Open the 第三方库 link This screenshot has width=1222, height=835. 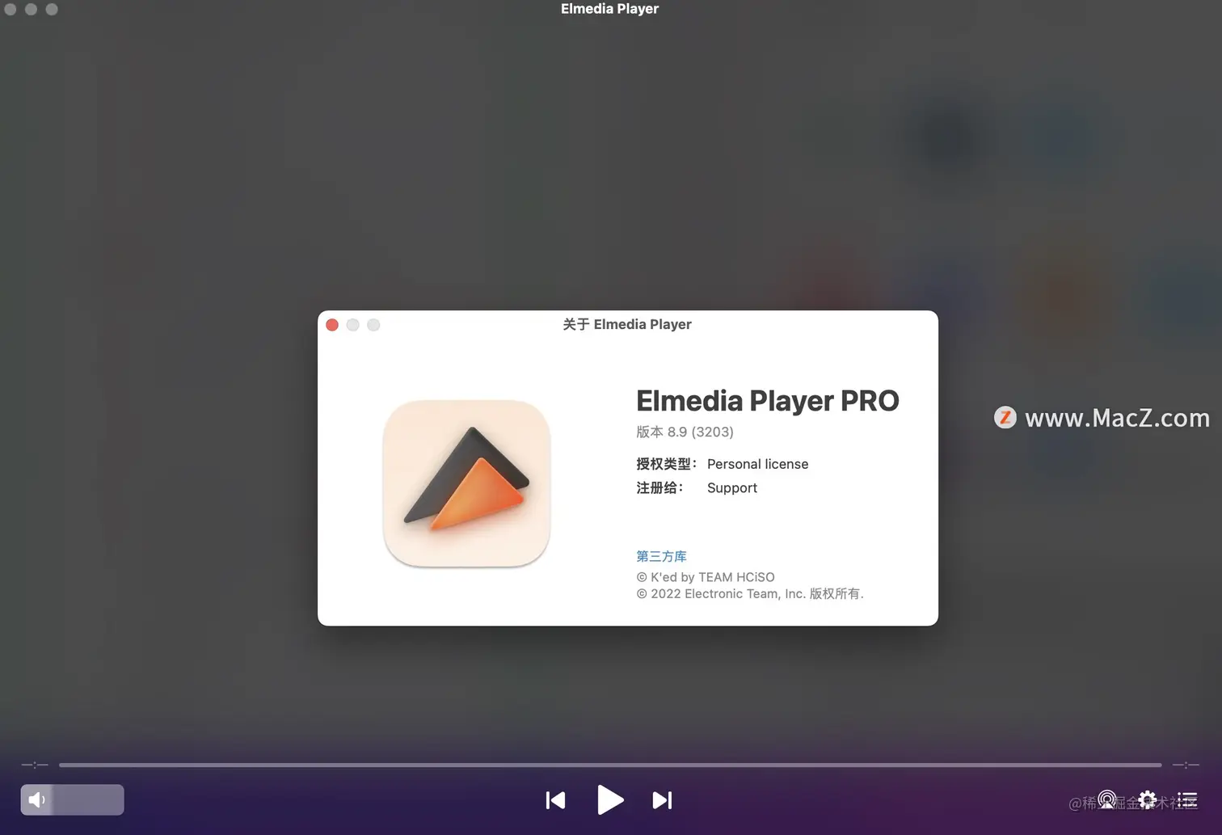[661, 556]
